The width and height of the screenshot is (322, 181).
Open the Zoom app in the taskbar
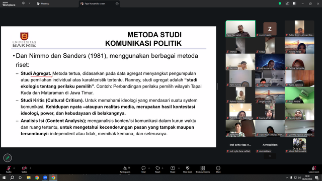coord(45,177)
